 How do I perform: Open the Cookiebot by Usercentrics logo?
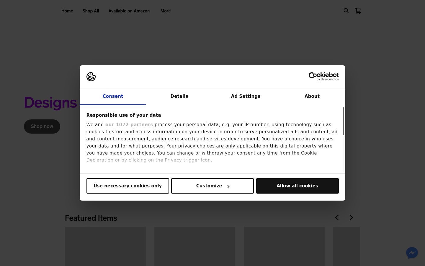click(323, 77)
